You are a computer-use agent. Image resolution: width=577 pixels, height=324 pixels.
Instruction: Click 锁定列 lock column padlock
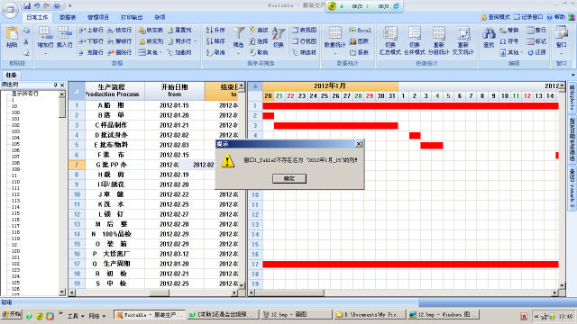(151, 41)
